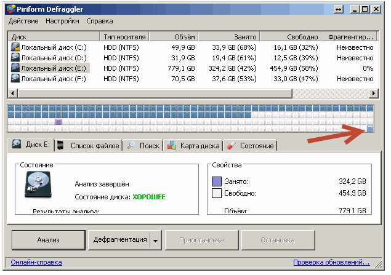This screenshot has height=275, width=391.
Task: Click the purple block in the disk map
Action: tap(58, 122)
